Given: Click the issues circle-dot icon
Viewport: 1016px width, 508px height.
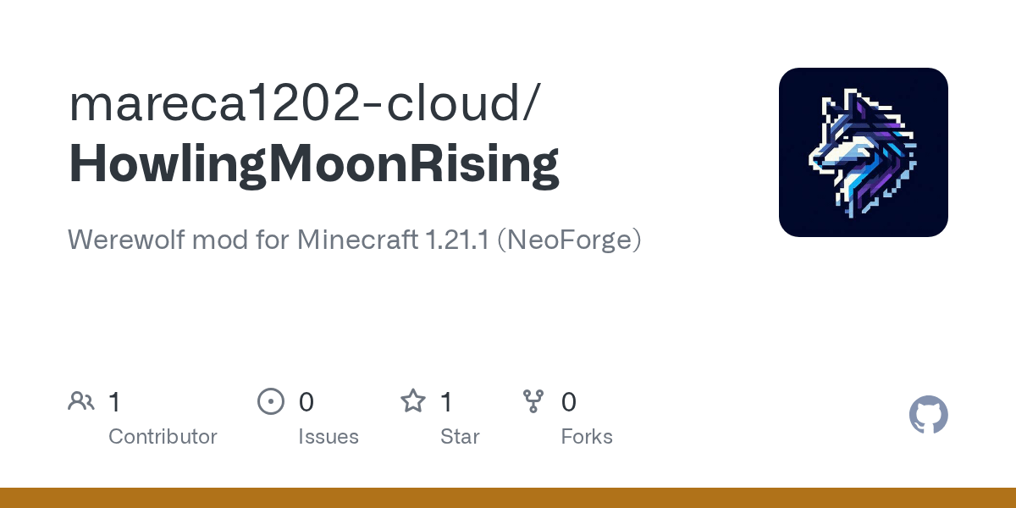Looking at the screenshot, I should 270,401.
